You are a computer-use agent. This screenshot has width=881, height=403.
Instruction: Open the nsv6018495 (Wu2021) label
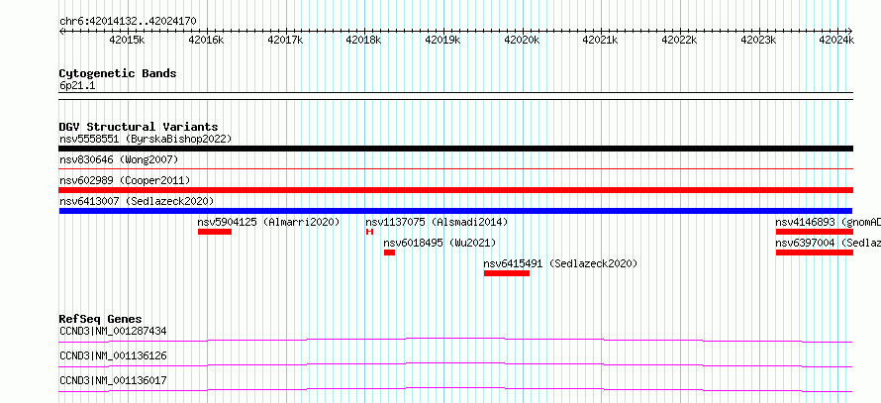tap(440, 243)
